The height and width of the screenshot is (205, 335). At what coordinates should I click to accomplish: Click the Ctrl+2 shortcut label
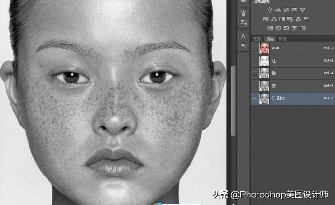[x=328, y=48]
